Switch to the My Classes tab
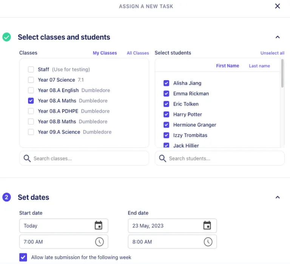 (105, 53)
